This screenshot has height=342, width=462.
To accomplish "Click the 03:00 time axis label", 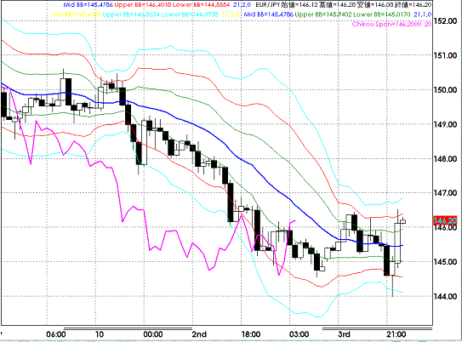I will tap(299, 334).
